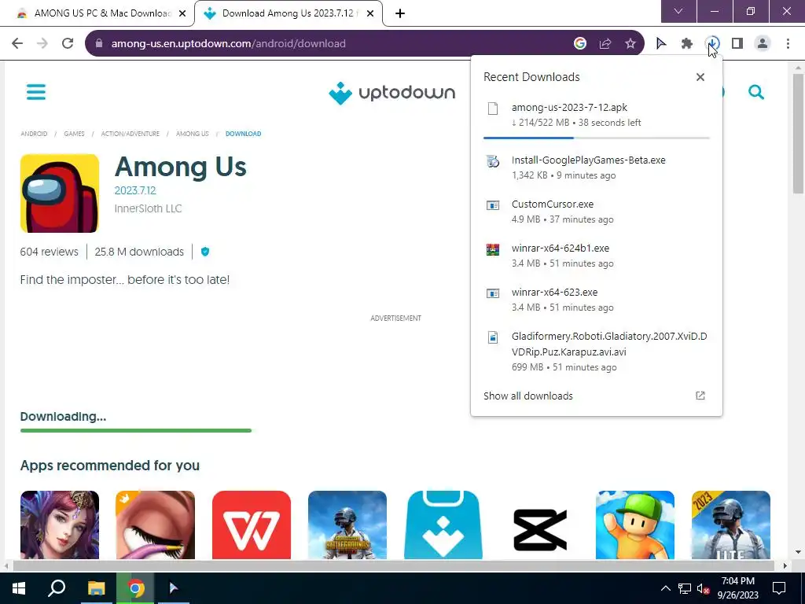Click the AMONG US breadcrumb link
The image size is (805, 604).
click(x=193, y=134)
